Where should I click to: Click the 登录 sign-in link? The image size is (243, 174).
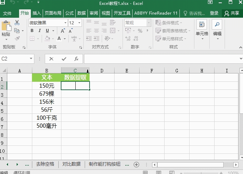tap(214, 13)
